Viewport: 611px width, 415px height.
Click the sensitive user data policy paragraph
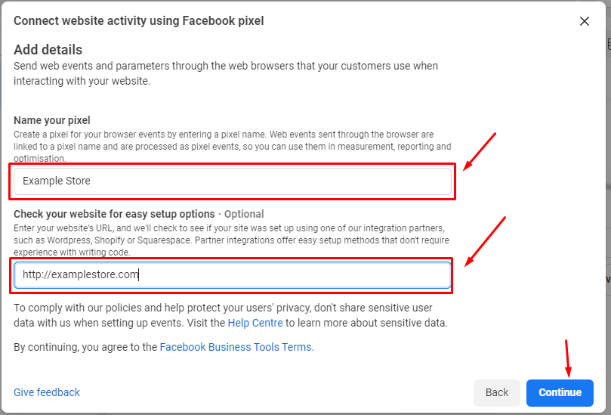[x=230, y=315]
